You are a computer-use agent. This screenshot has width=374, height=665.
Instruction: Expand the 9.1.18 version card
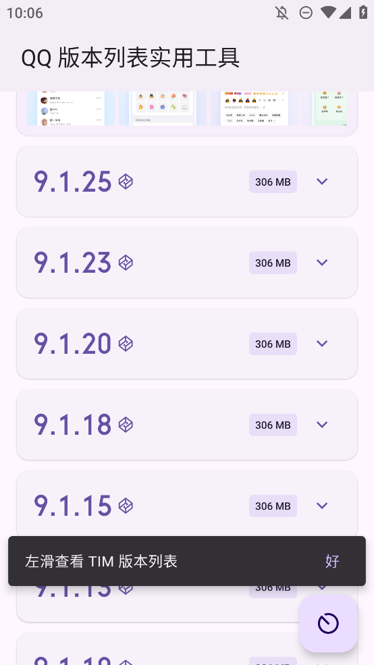(322, 425)
